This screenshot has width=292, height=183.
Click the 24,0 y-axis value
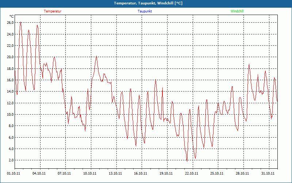tap(10, 34)
